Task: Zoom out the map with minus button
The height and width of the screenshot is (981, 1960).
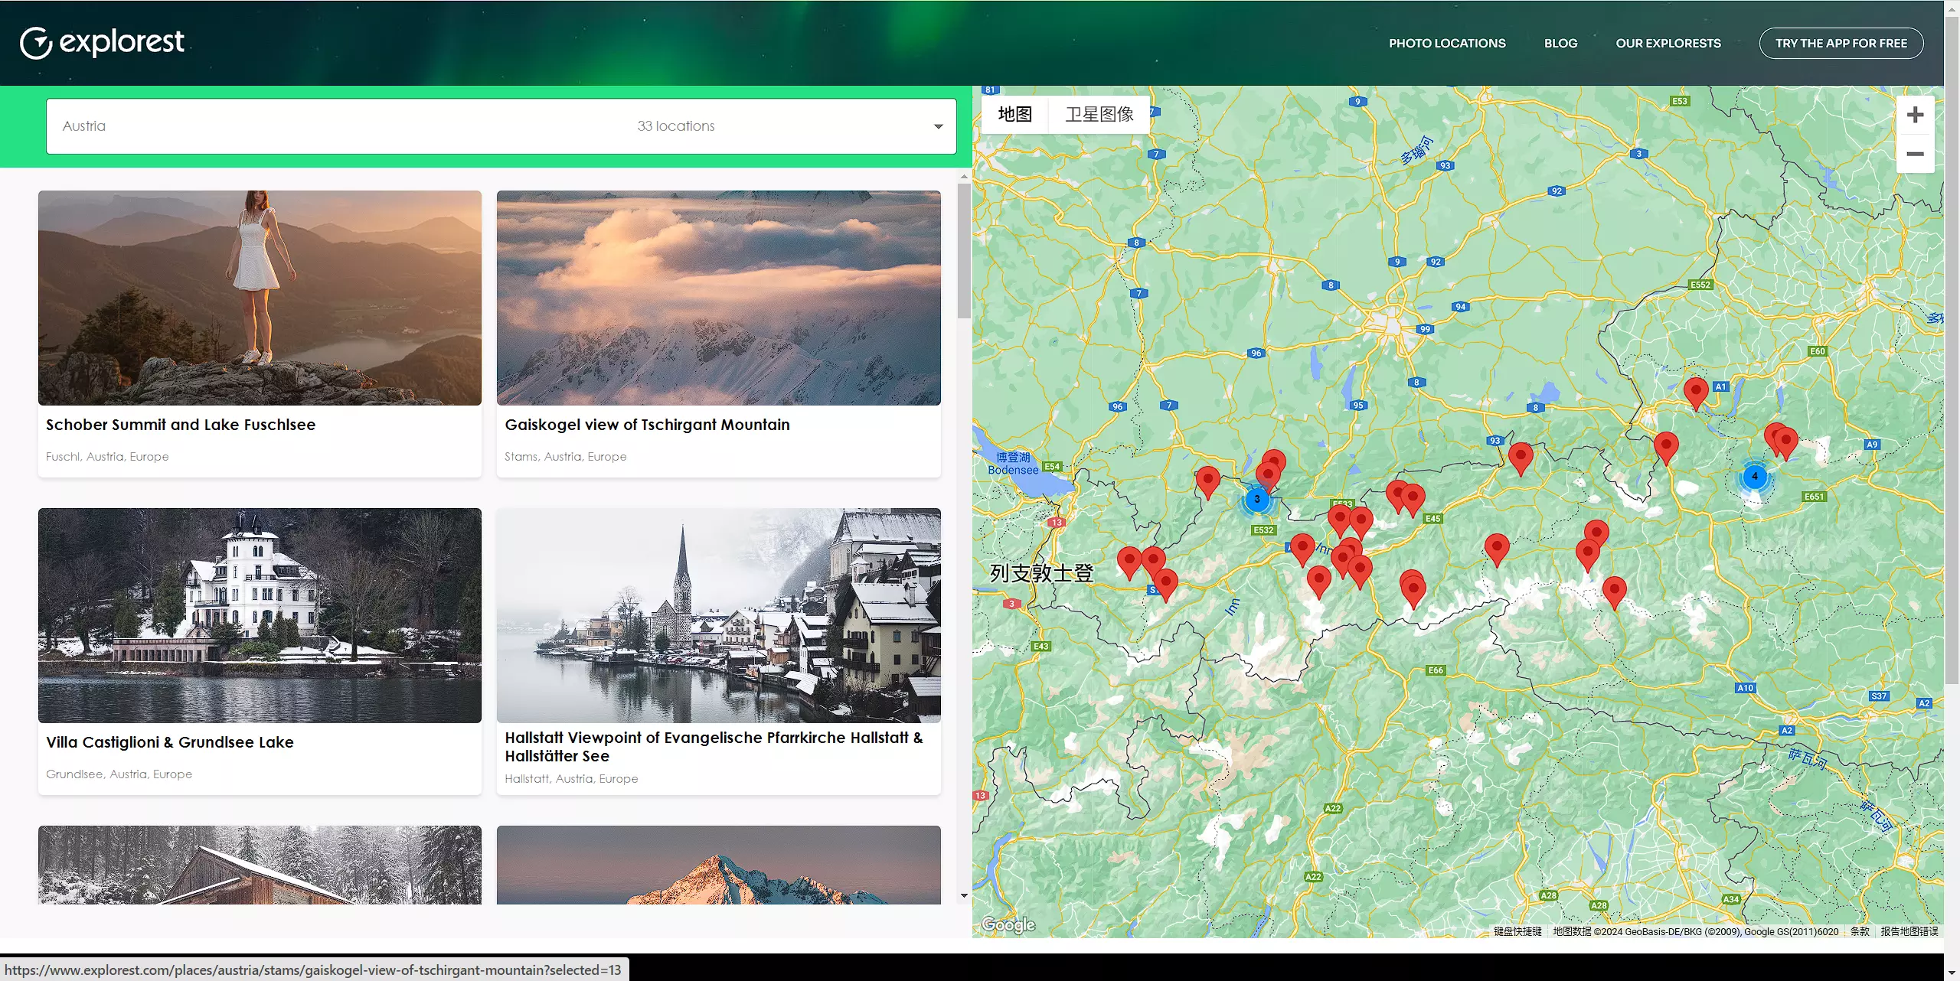Action: 1915,154
